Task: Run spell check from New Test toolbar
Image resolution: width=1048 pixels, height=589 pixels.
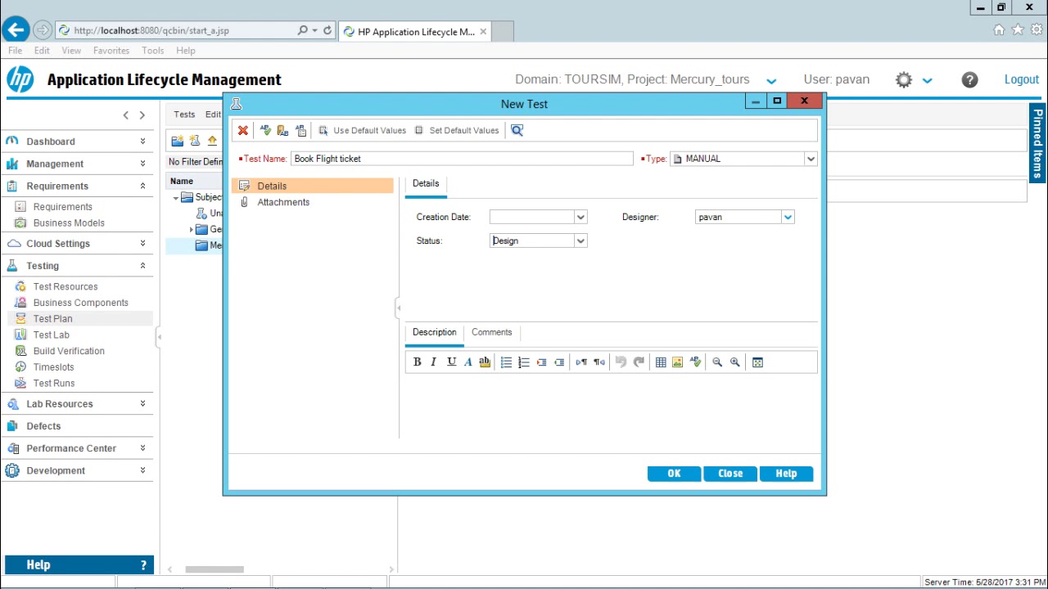Action: coord(265,130)
